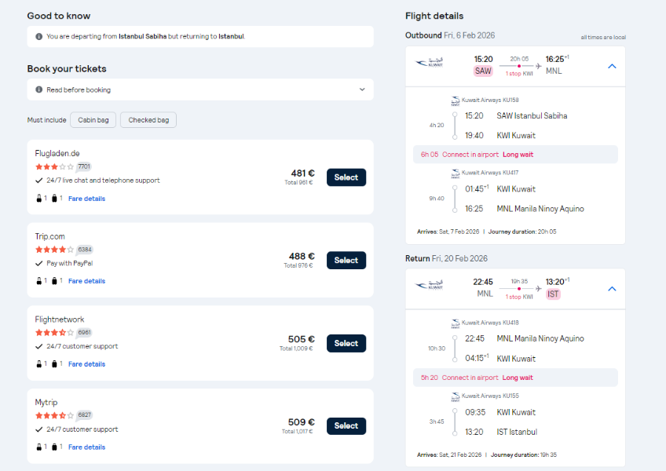The image size is (666, 471).
Task: Click the info icon in Read before booking
Action: pos(39,89)
